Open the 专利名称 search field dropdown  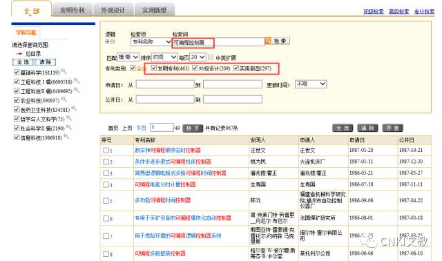tap(151, 41)
